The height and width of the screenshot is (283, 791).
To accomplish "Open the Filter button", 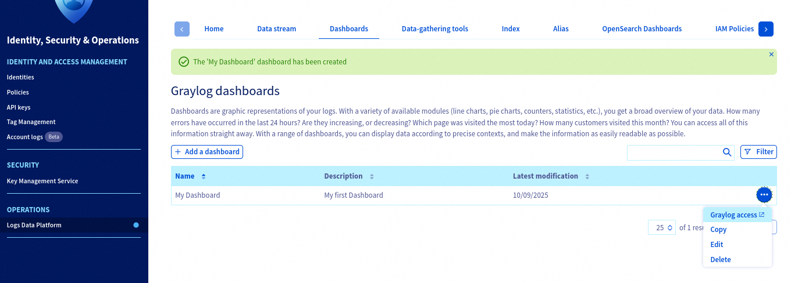I will point(758,152).
